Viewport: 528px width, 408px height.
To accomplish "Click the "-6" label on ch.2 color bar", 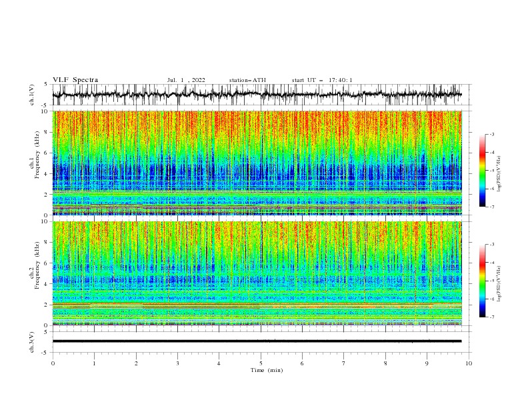I will tap(492, 299).
